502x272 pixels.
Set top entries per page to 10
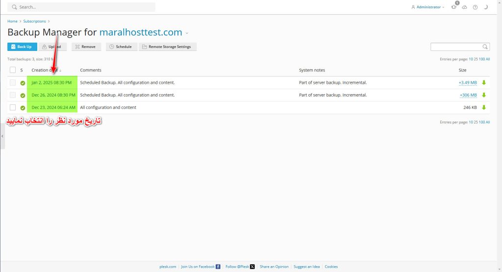(471, 59)
